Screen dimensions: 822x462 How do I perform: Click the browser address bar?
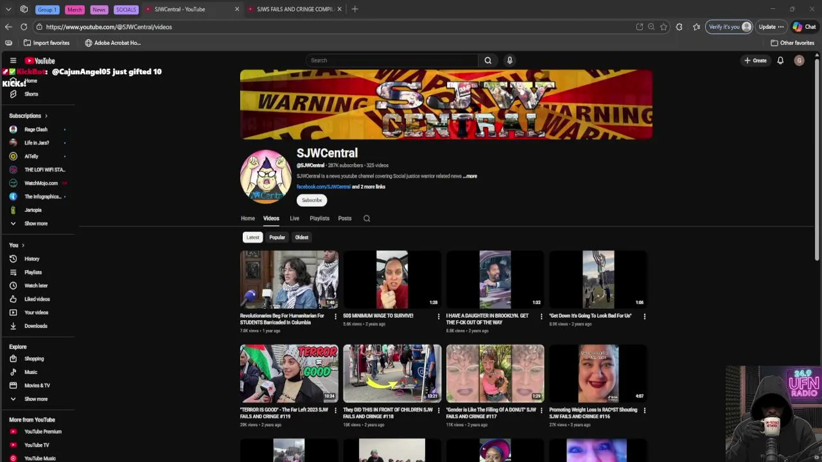(334, 27)
